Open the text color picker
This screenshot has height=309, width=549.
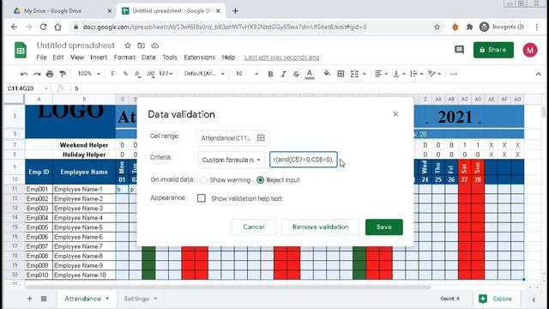pos(309,74)
